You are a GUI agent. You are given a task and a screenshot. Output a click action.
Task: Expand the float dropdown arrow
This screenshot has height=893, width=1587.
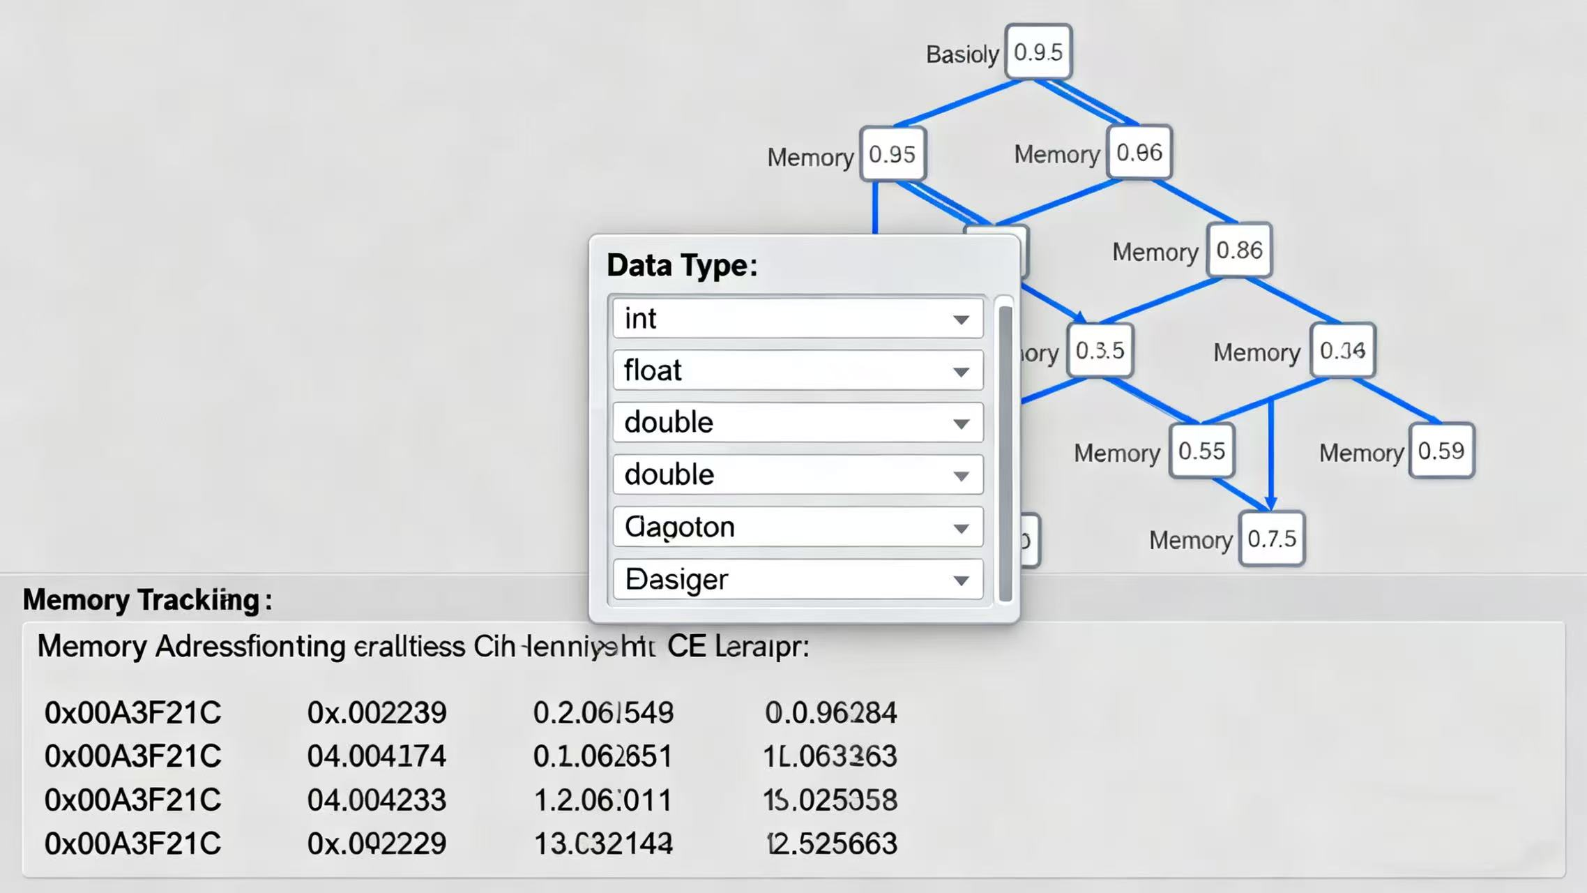coord(961,372)
